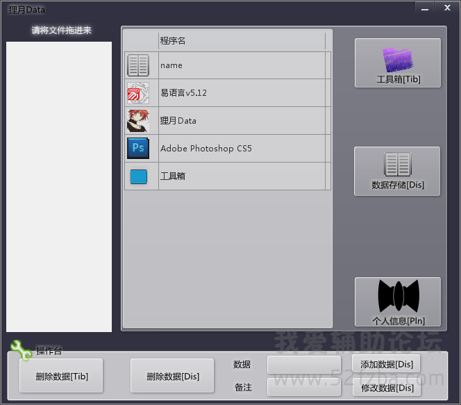The width and height of the screenshot is (461, 405).
Task: Focus the 数据 text input field
Action: (303, 365)
